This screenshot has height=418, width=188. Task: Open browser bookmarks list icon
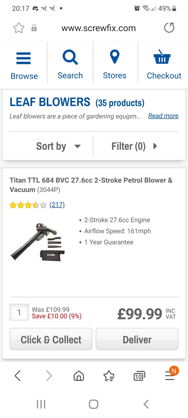click(x=109, y=376)
